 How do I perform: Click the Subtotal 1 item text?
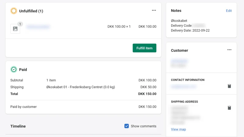(51, 80)
